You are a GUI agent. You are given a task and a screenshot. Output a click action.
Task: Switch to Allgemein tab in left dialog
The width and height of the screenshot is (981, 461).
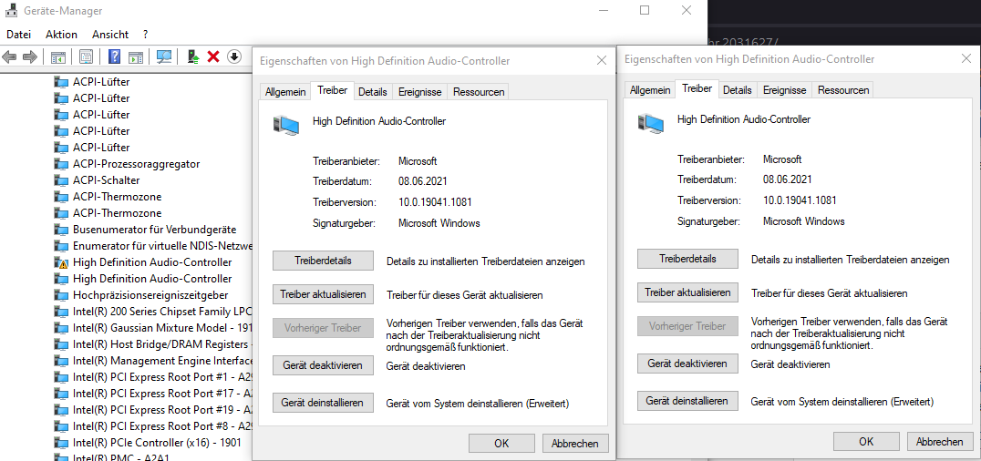coord(285,91)
